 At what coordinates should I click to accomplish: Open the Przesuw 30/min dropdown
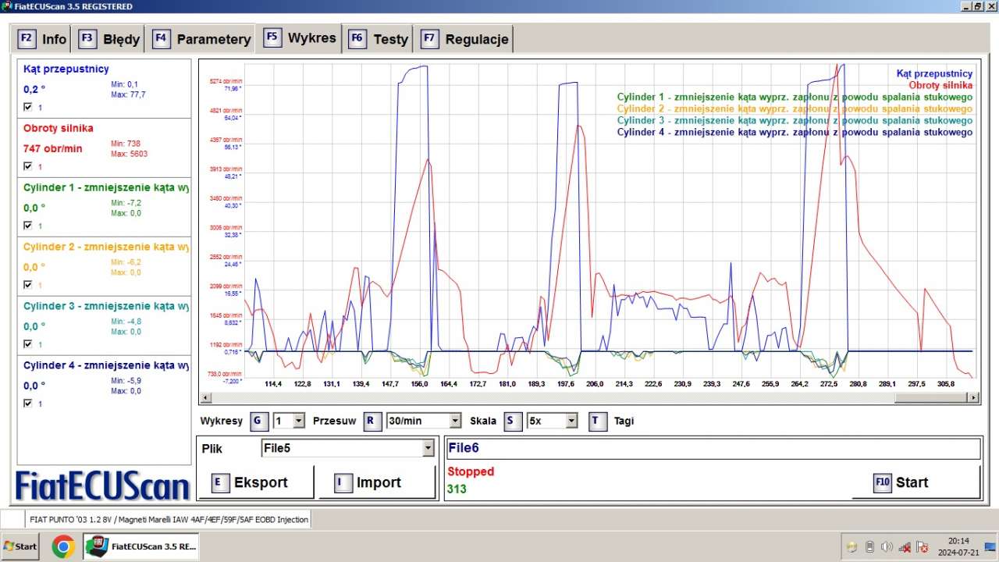455,421
